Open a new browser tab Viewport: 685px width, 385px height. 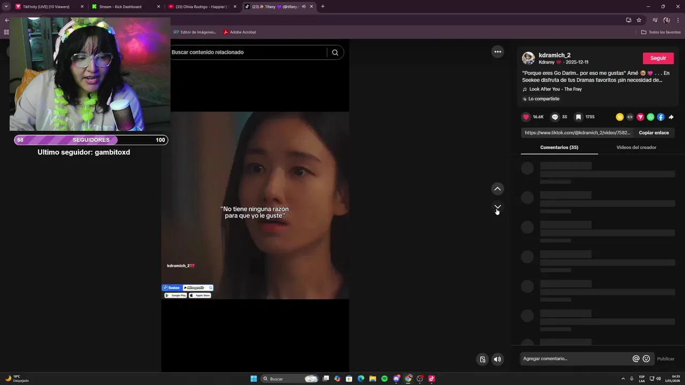click(x=323, y=6)
